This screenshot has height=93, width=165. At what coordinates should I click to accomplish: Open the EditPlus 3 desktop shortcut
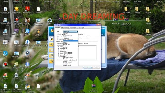5,75
